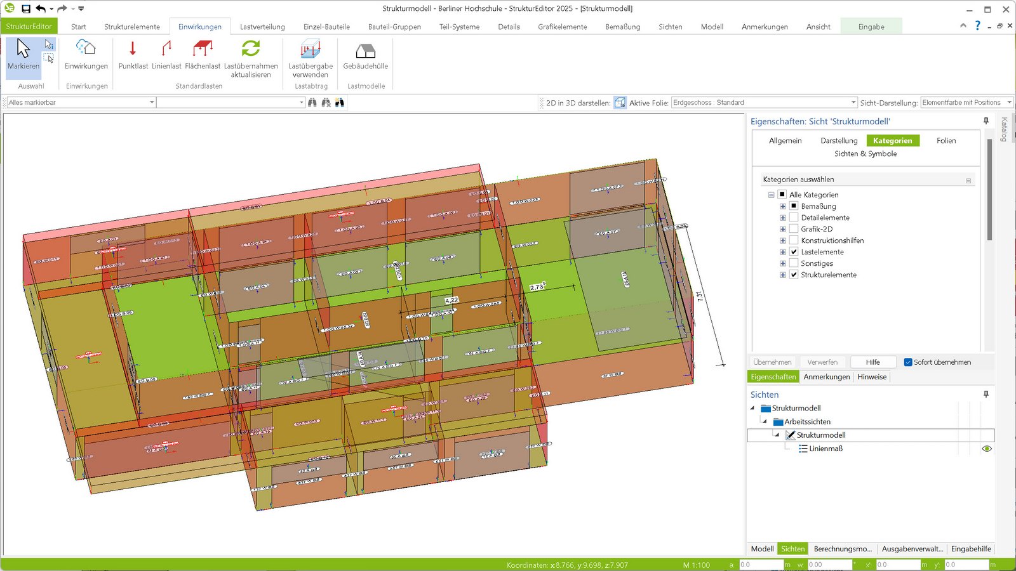Click the second binoculars icon with cross
The height and width of the screenshot is (571, 1016).
tap(326, 102)
